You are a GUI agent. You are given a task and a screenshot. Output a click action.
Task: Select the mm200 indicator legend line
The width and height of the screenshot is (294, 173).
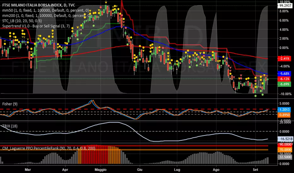pyautogui.click(x=46, y=15)
